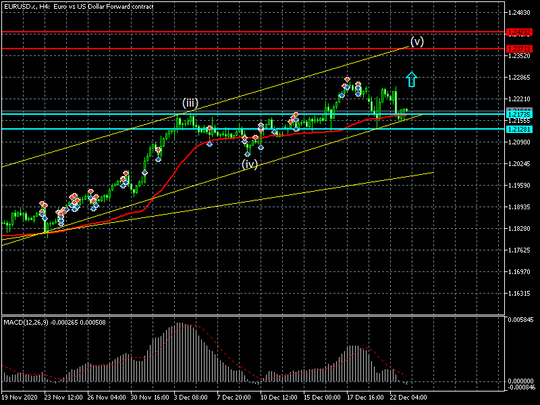Click the 1.21281 cyan price tag
Viewport: 540px width, 405px height.
pos(520,128)
